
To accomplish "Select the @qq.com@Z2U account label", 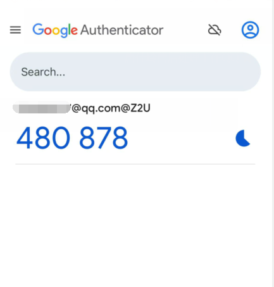I will point(111,108).
